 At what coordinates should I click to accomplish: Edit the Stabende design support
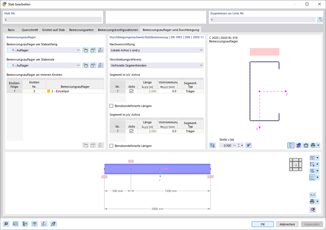(x=93, y=65)
